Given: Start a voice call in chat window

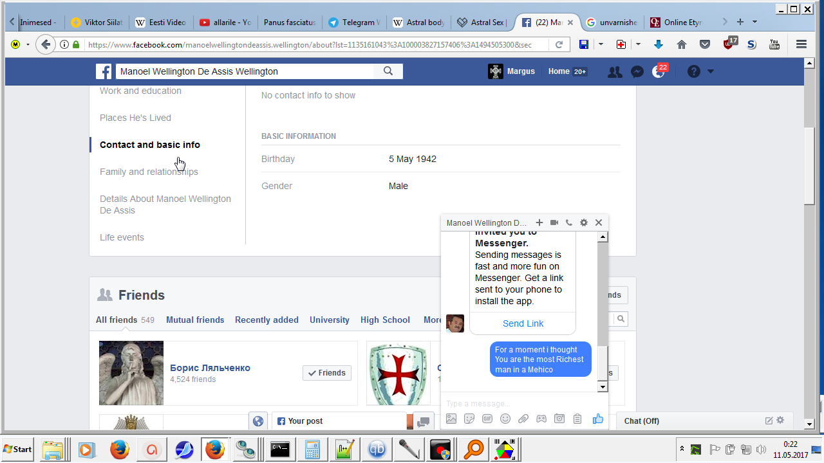Looking at the screenshot, I should (569, 222).
